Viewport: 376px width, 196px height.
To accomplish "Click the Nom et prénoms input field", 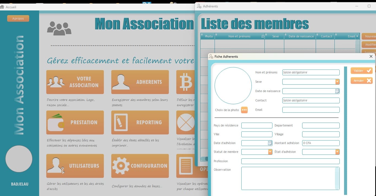I will point(311,72).
